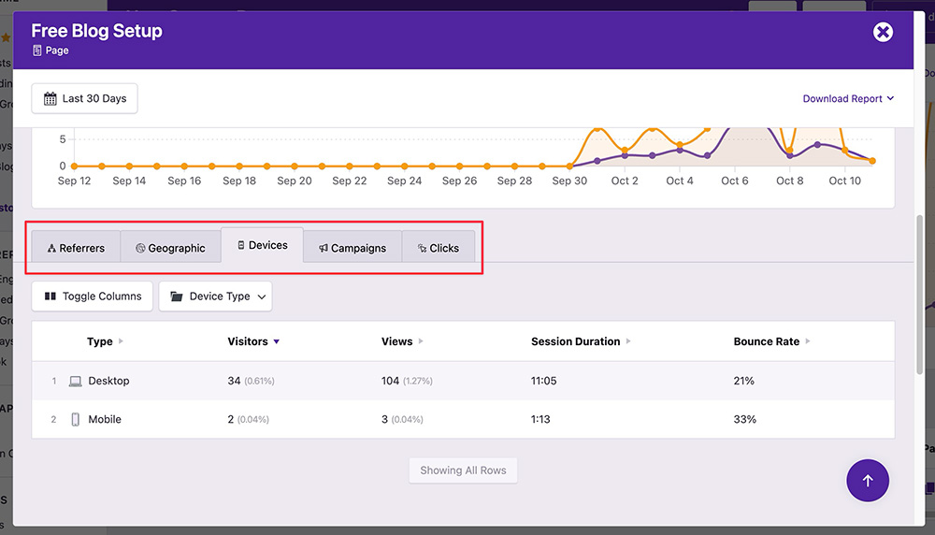
Task: Click the page icon under Free Blog Setup
Action: tap(36, 51)
